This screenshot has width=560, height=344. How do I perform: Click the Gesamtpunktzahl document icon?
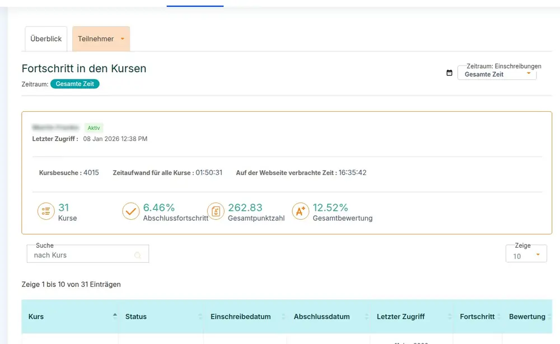click(x=216, y=211)
